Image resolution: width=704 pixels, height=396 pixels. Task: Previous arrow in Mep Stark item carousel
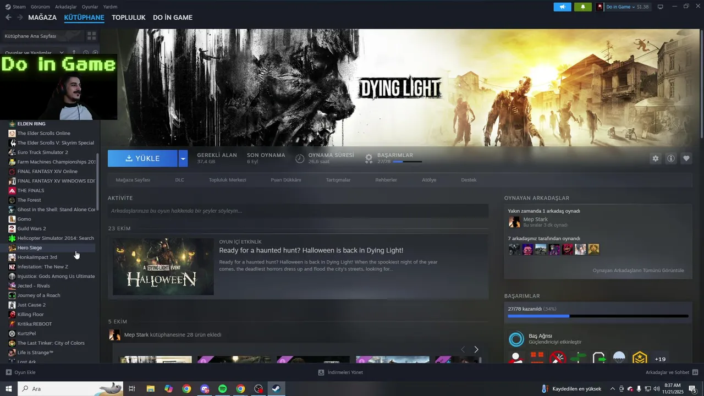[x=463, y=349]
